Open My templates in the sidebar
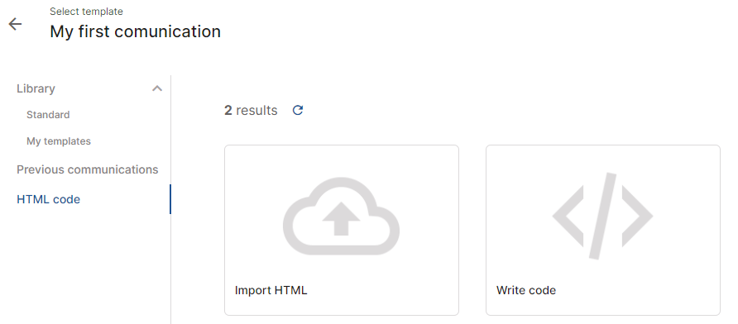This screenshot has height=324, width=738. click(59, 141)
